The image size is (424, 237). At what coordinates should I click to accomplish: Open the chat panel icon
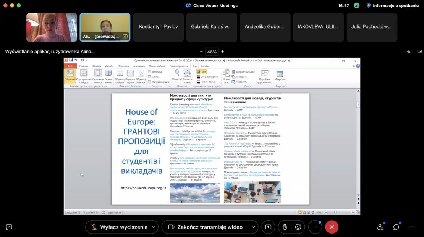[x=396, y=227]
